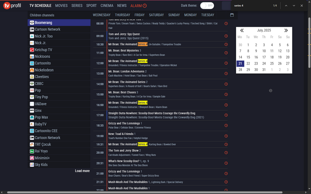Select the Cartoon Network channel below Boomerang
The height and width of the screenshot is (194, 311).
point(59,29)
